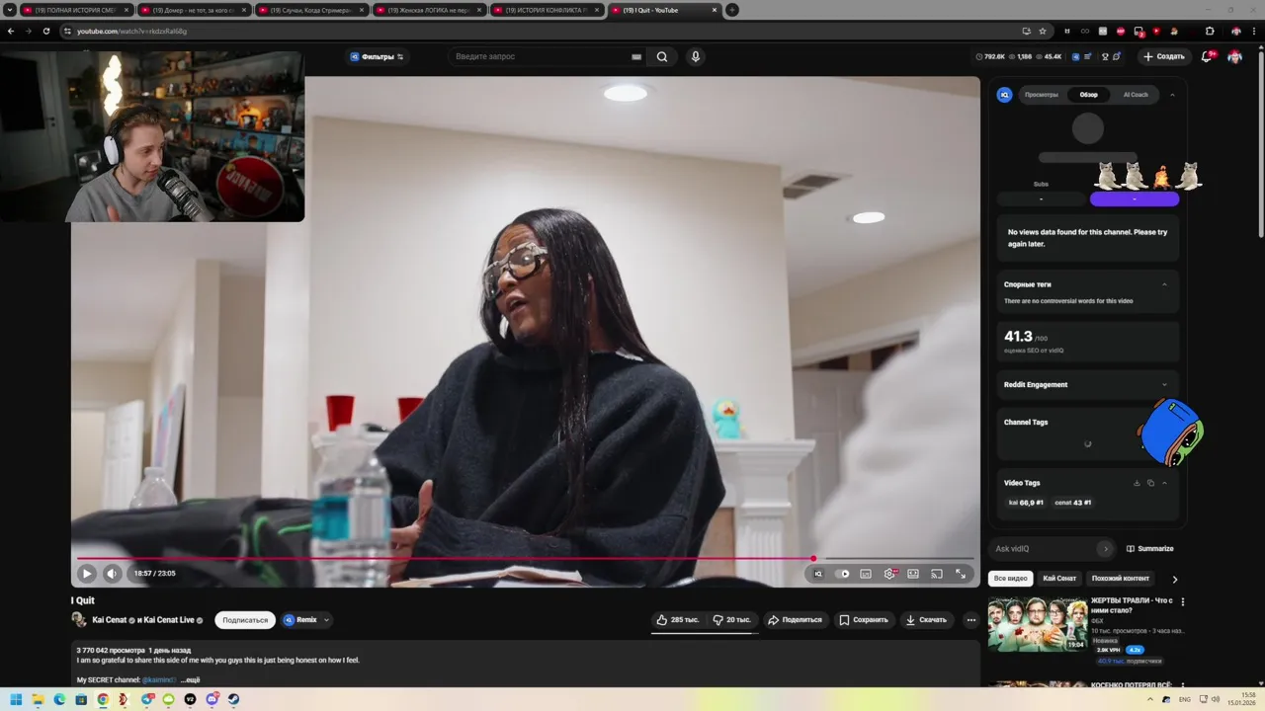Viewport: 1265px width, 711px height.
Task: Open on-screen keyboard icon in search box
Action: click(636, 57)
